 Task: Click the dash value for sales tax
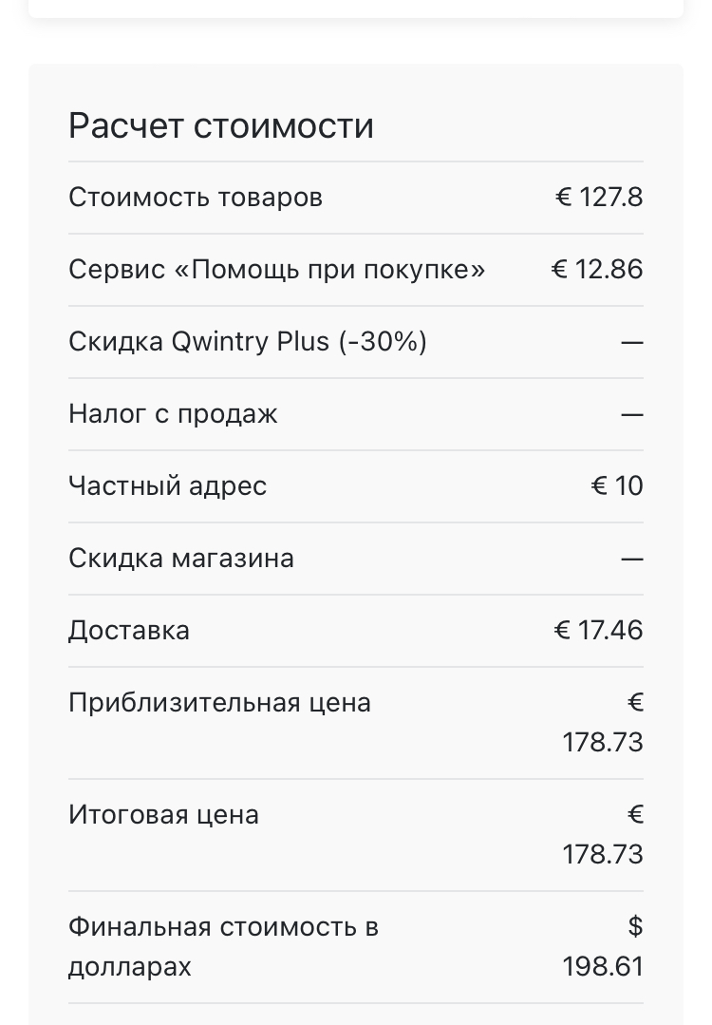point(631,415)
